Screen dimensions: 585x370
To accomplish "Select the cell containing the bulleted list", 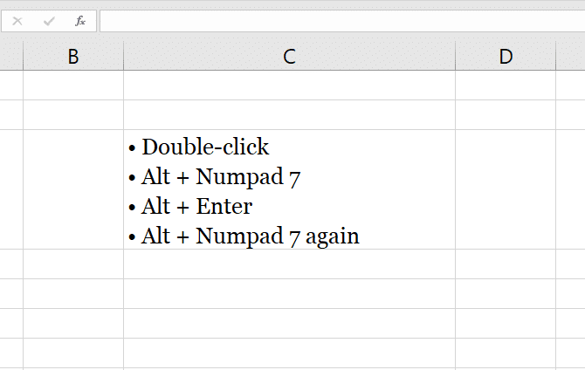I will [290, 189].
